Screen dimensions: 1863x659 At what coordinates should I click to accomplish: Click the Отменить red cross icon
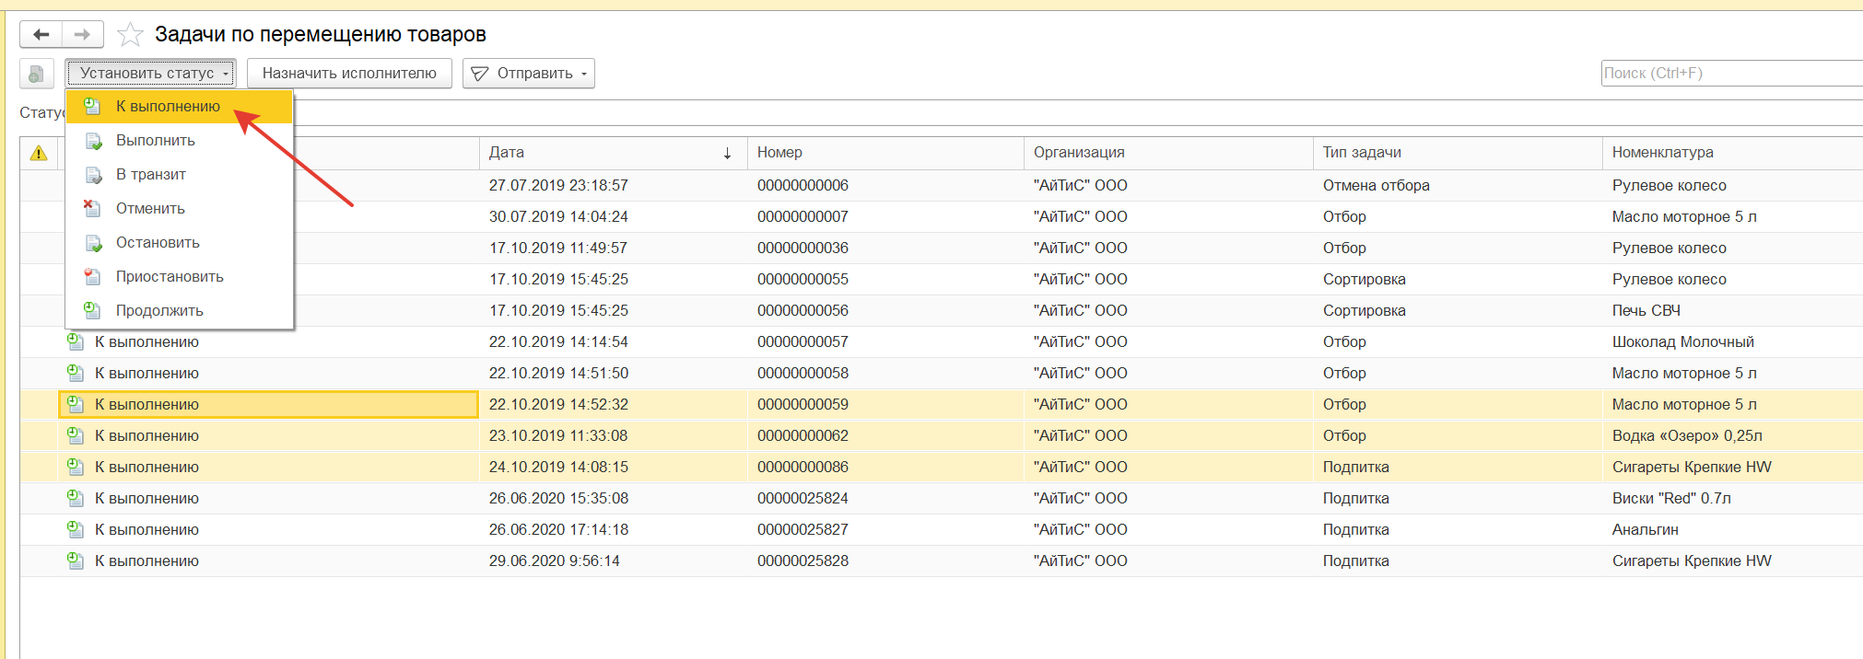pyautogui.click(x=92, y=209)
